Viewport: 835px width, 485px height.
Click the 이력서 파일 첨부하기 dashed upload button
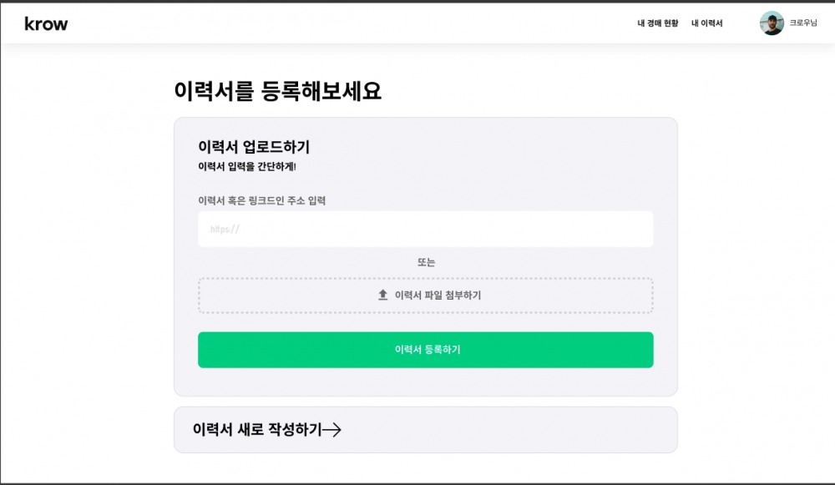click(x=425, y=294)
